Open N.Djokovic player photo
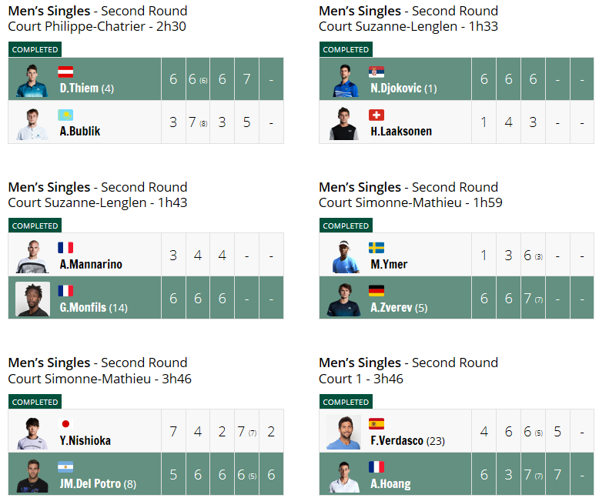 coord(345,80)
